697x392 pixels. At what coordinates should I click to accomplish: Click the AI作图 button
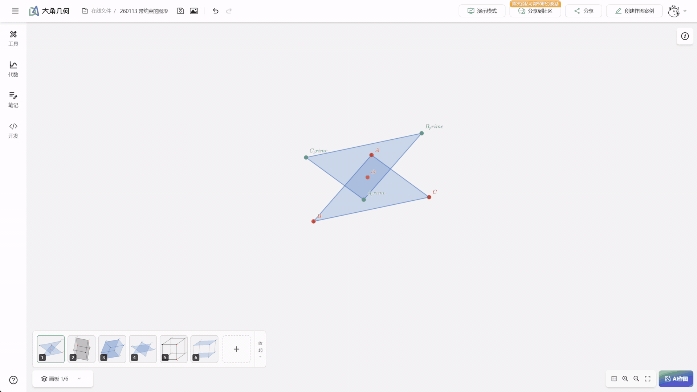click(x=676, y=379)
